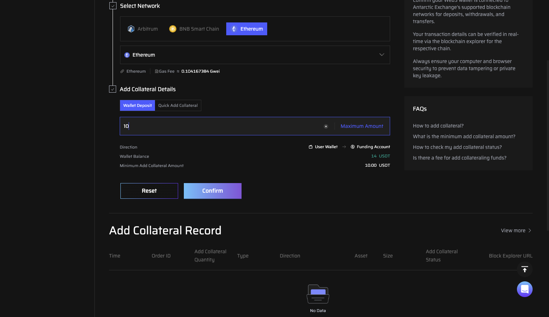Viewport: 549px width, 317px height.
Task: Click the Gas Fee icon
Action: point(156,71)
